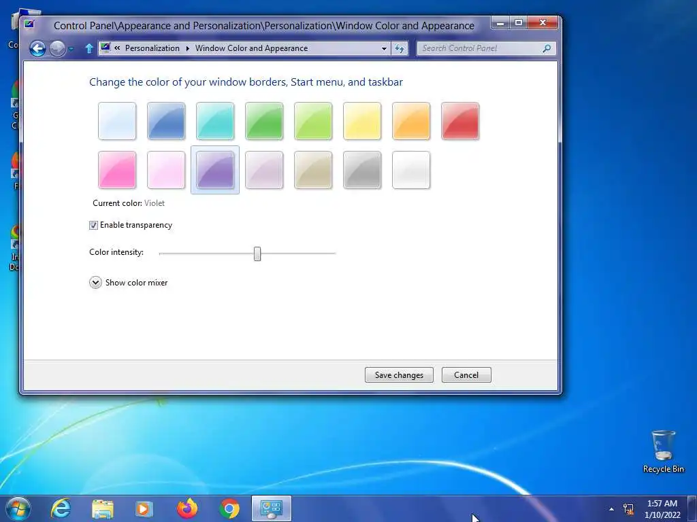
Task: Choose the Ruby red color swatch
Action: click(460, 121)
